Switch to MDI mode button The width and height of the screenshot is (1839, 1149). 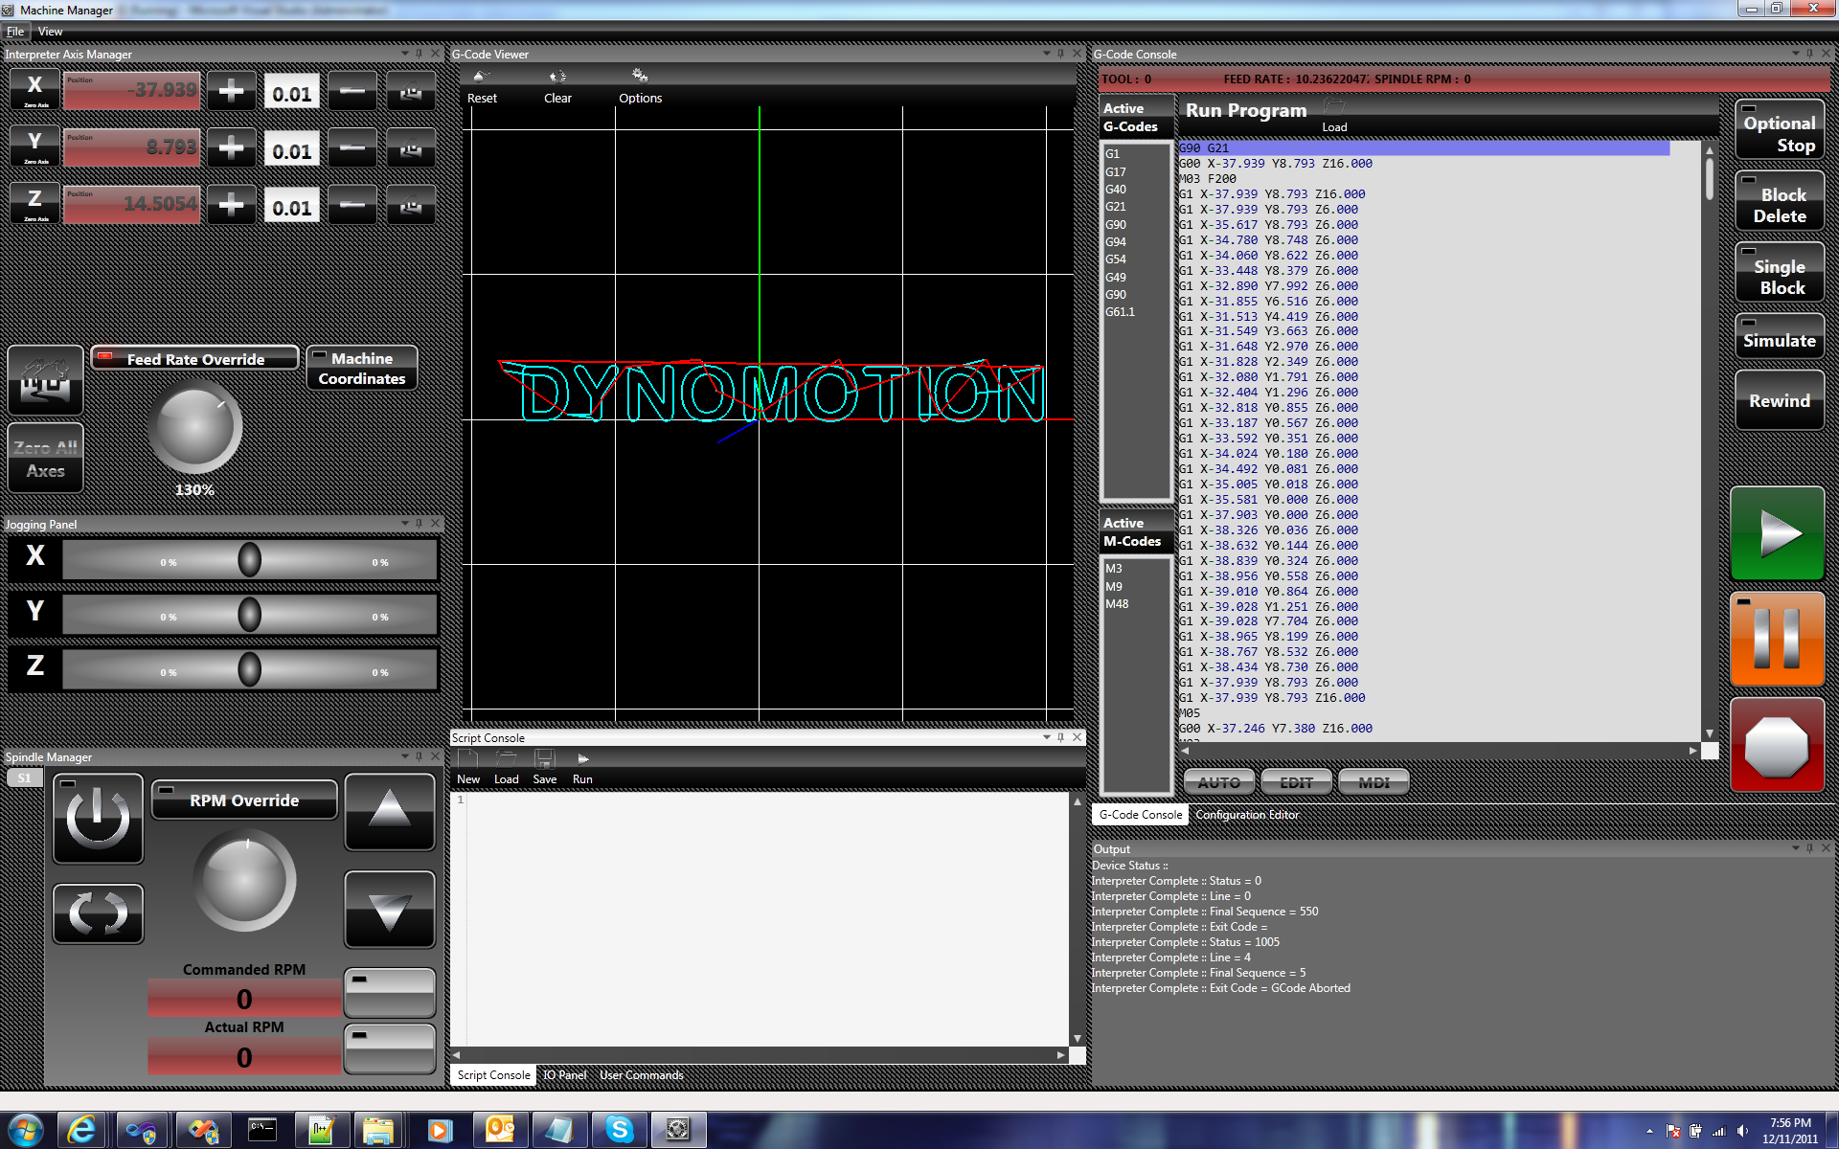1374,782
